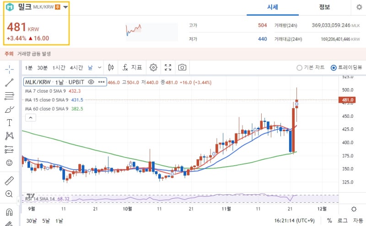366x226 pixels.
Task: Set interval to 1분
Action: tap(29, 68)
